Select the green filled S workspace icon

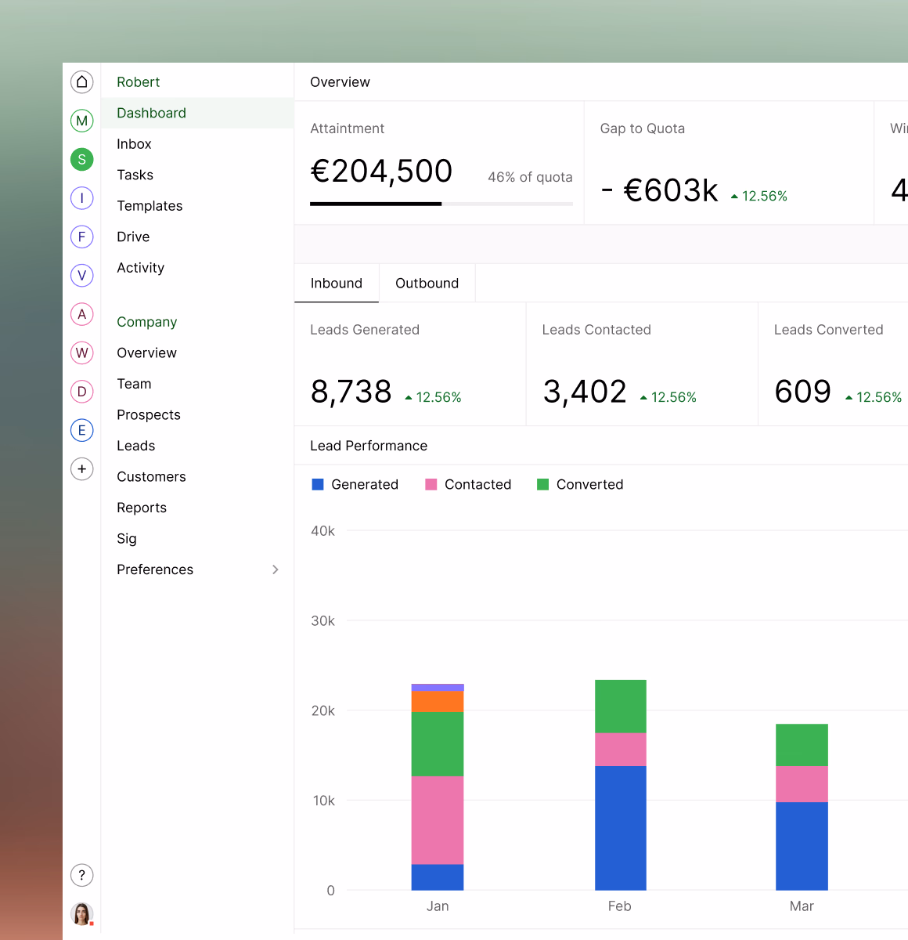[x=81, y=160]
